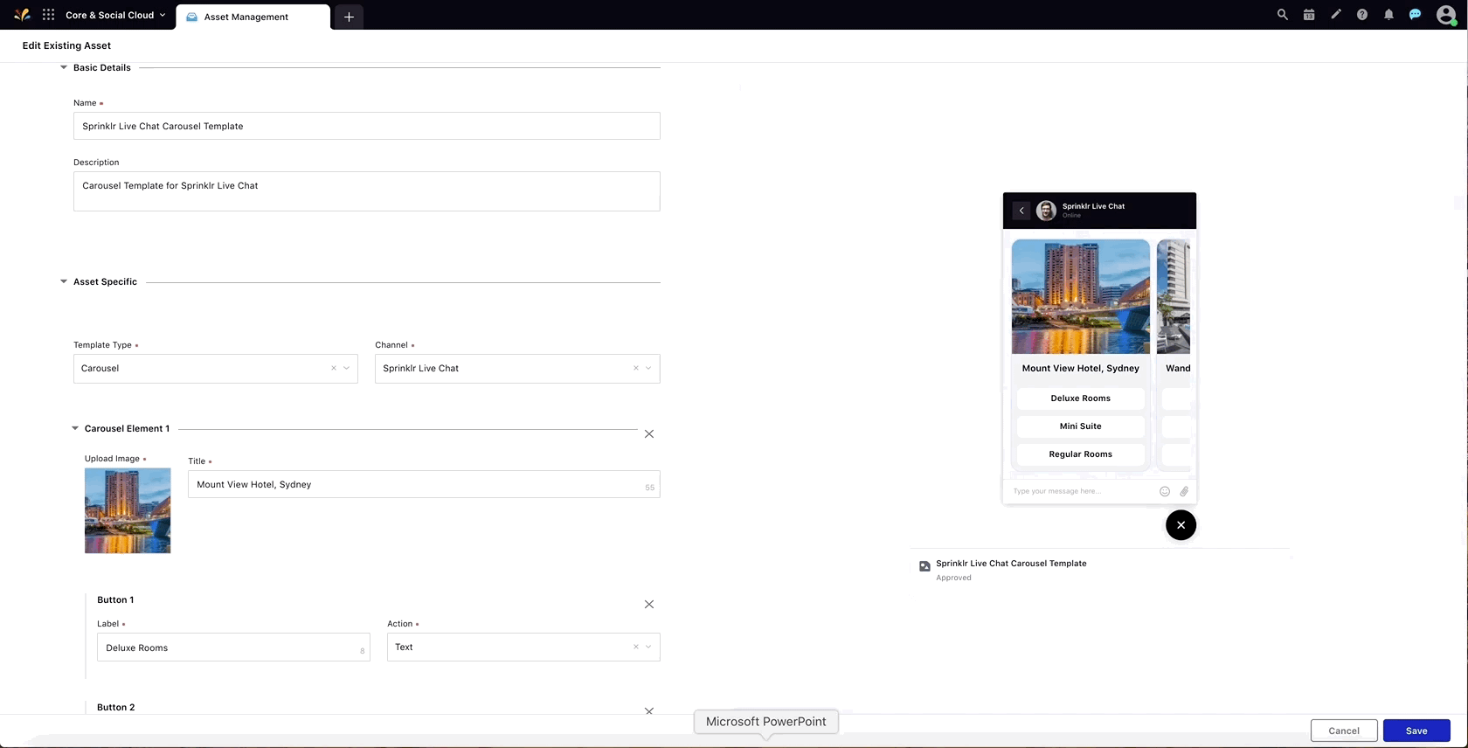
Task: Click Regular Rooms button in preview
Action: coord(1081,454)
